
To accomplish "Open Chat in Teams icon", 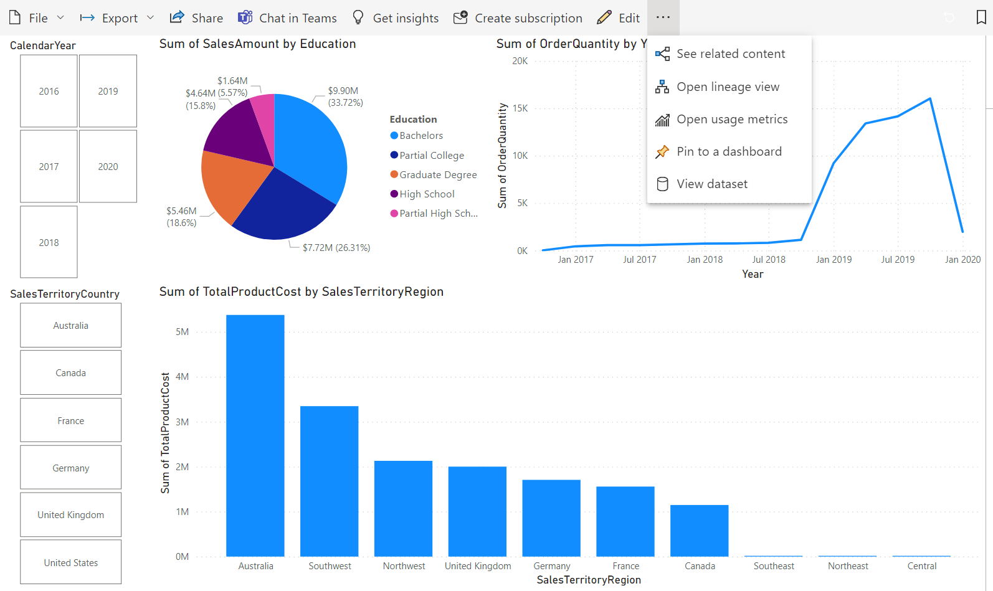I will click(245, 17).
